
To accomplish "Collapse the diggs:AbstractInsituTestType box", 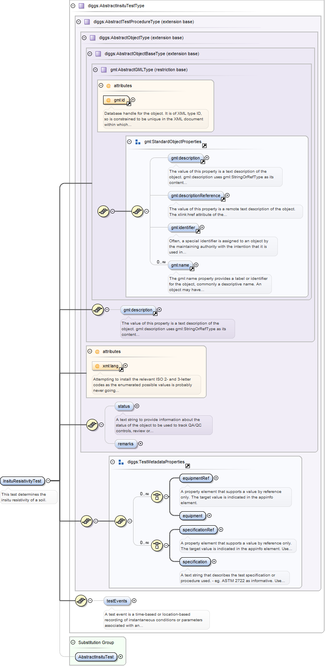I will pyautogui.click(x=73, y=6).
